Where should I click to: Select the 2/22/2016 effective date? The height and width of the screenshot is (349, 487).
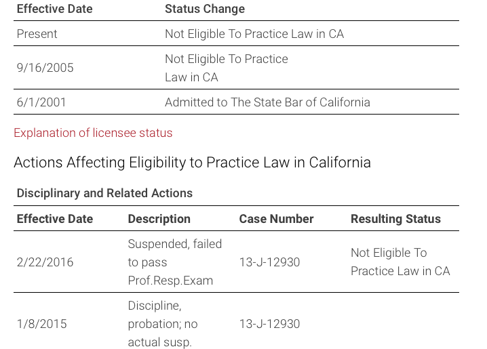pyautogui.click(x=45, y=262)
